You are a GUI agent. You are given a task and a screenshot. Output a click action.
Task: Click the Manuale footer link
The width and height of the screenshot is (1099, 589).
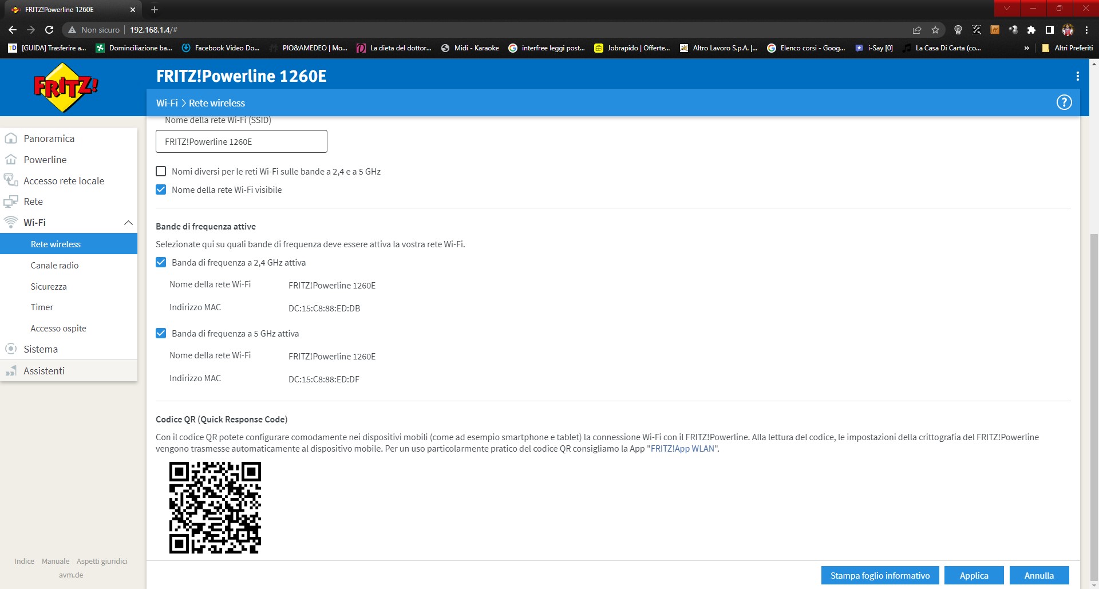[x=56, y=562]
